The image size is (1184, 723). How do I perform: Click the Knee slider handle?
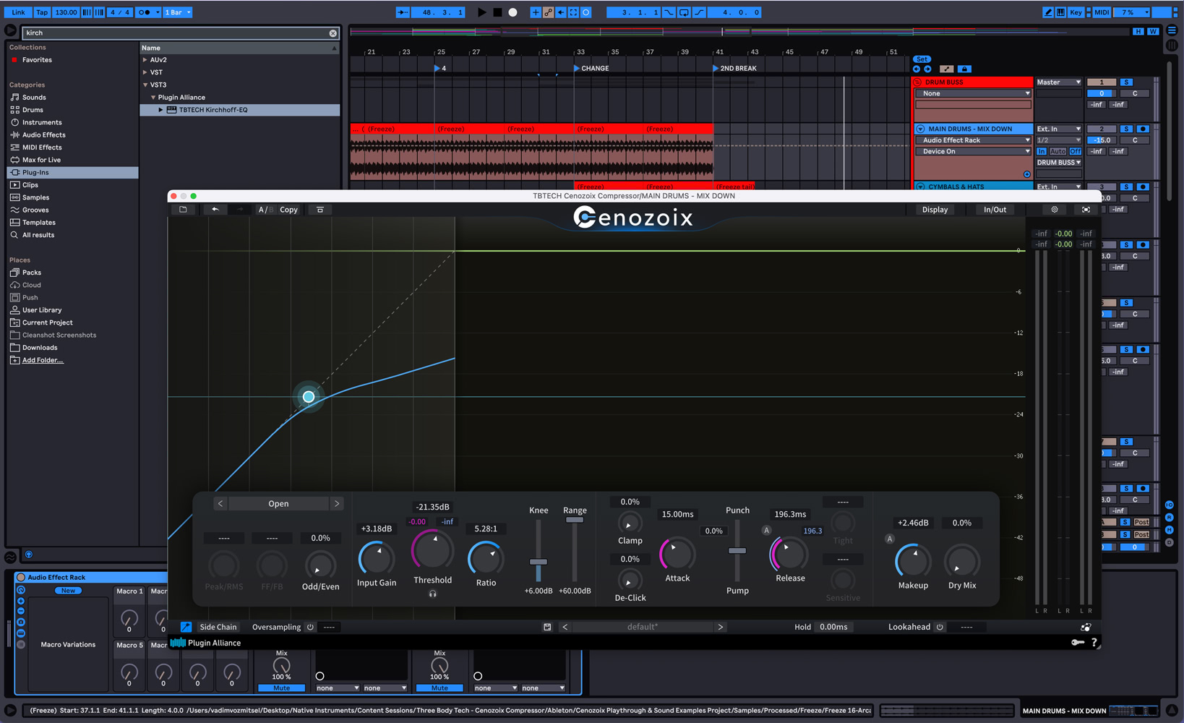coord(538,562)
